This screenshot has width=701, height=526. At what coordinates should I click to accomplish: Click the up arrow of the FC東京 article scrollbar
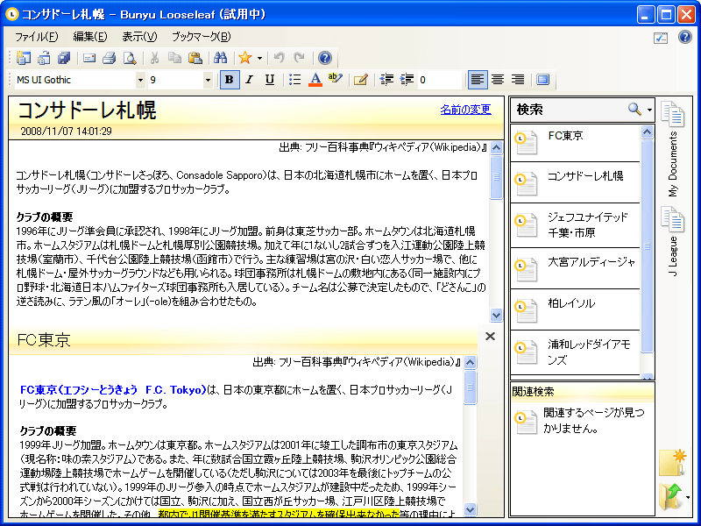pyautogui.click(x=470, y=362)
